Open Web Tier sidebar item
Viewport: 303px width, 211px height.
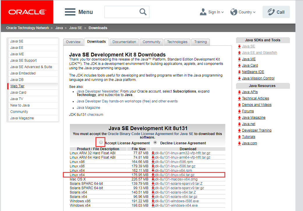[x=33, y=86]
